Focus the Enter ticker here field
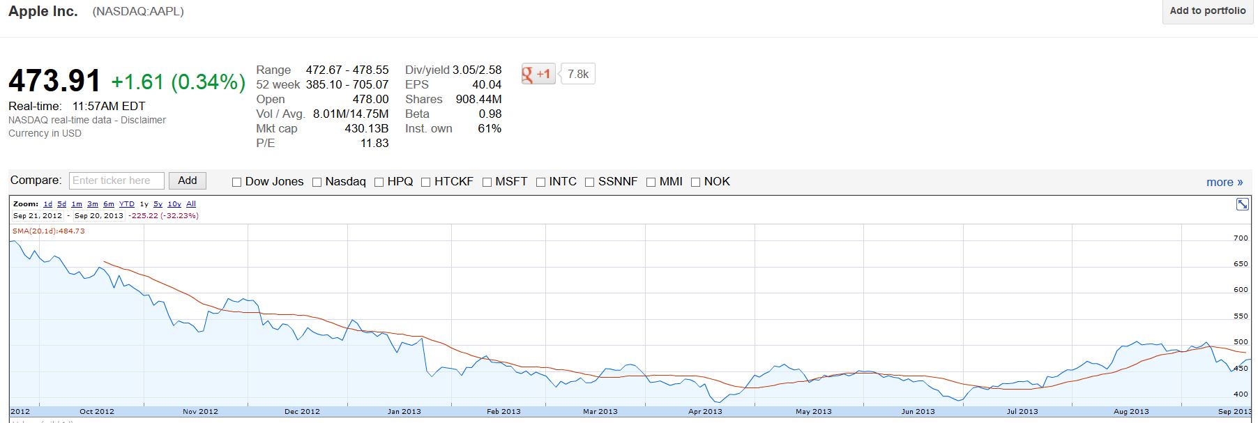This screenshot has height=423, width=1258. [x=116, y=180]
